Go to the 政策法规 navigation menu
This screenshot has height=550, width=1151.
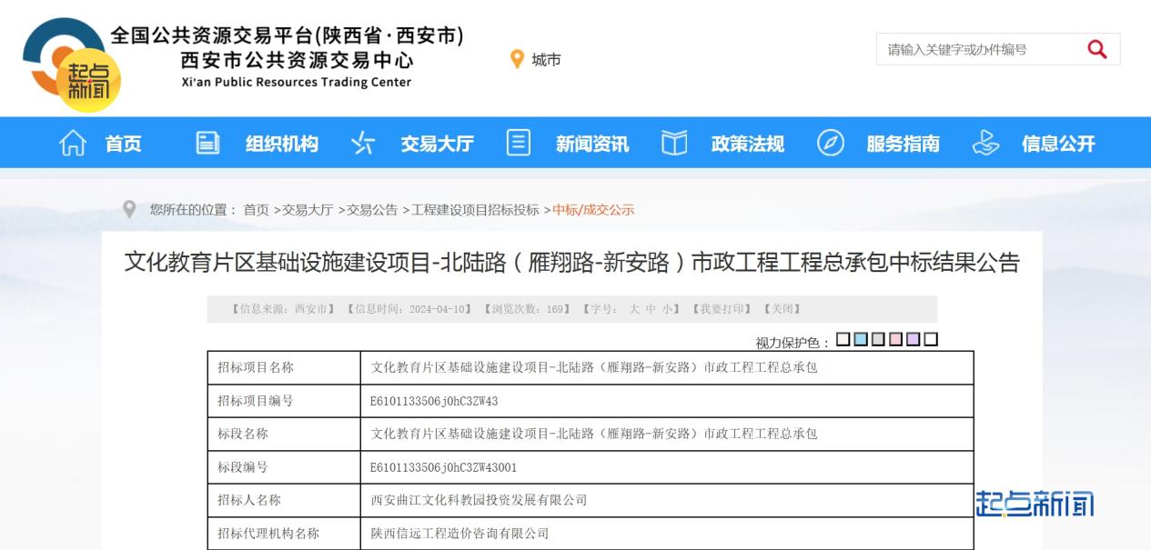747,144
